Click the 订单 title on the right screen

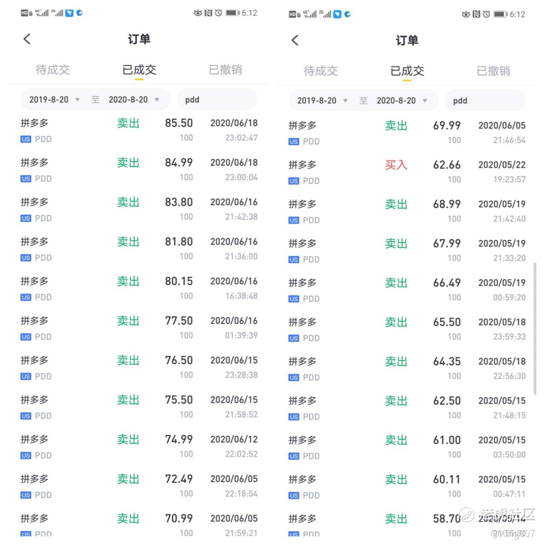pyautogui.click(x=407, y=40)
